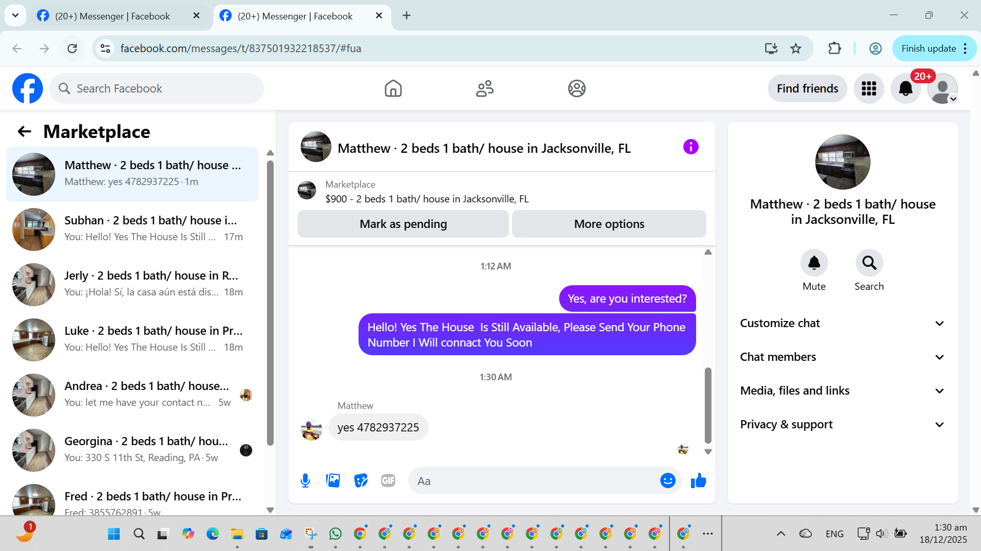Click conversation list scrollbar thumb
This screenshot has width=981, height=551.
pos(270,303)
